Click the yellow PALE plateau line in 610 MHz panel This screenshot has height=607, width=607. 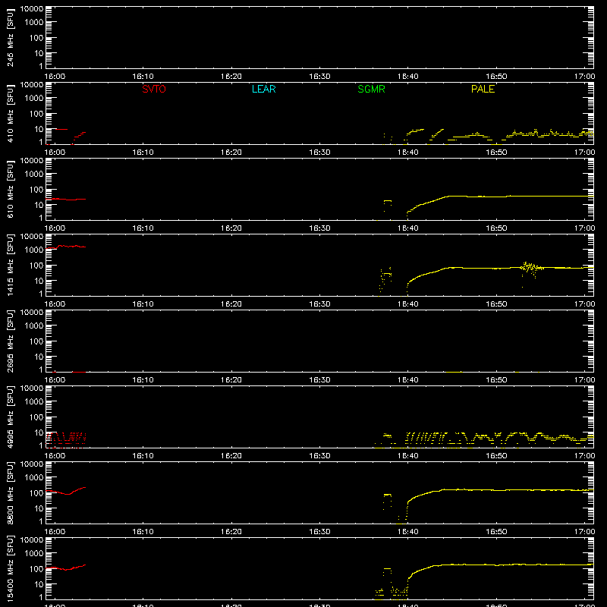[x=521, y=197]
